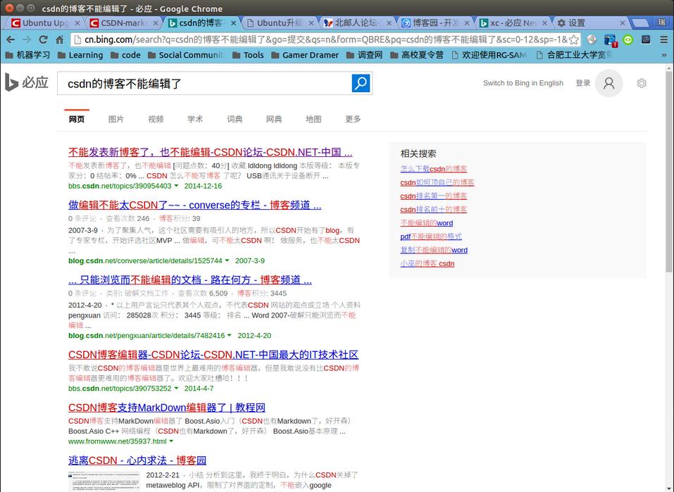Click the user avatar icon

pos(609,83)
